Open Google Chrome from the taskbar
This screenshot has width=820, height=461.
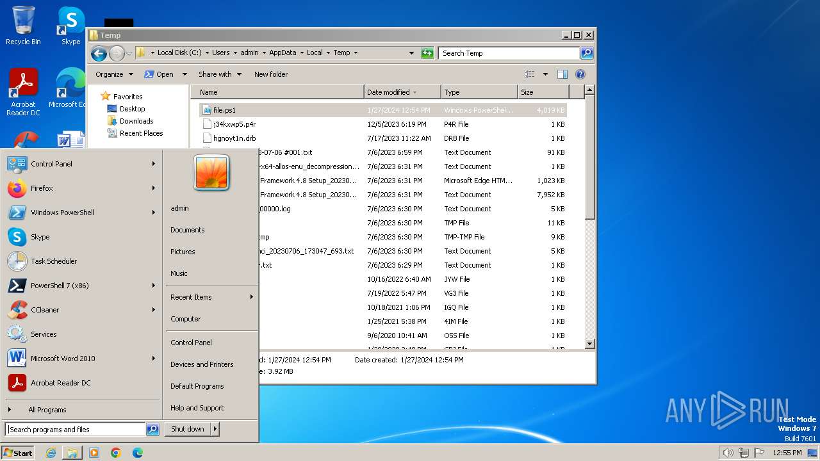point(116,453)
